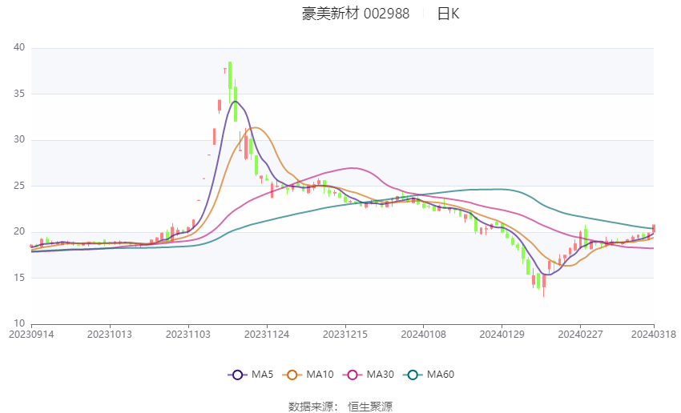Image resolution: width=681 pixels, height=413 pixels.
Task: Click the 35 price axis label
Action: pos(19,94)
